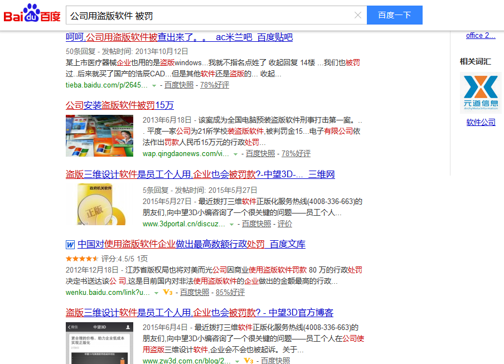The image size is (504, 364).
Task: Click the star rating showing 4.5/5
Action: pyautogui.click(x=81, y=258)
